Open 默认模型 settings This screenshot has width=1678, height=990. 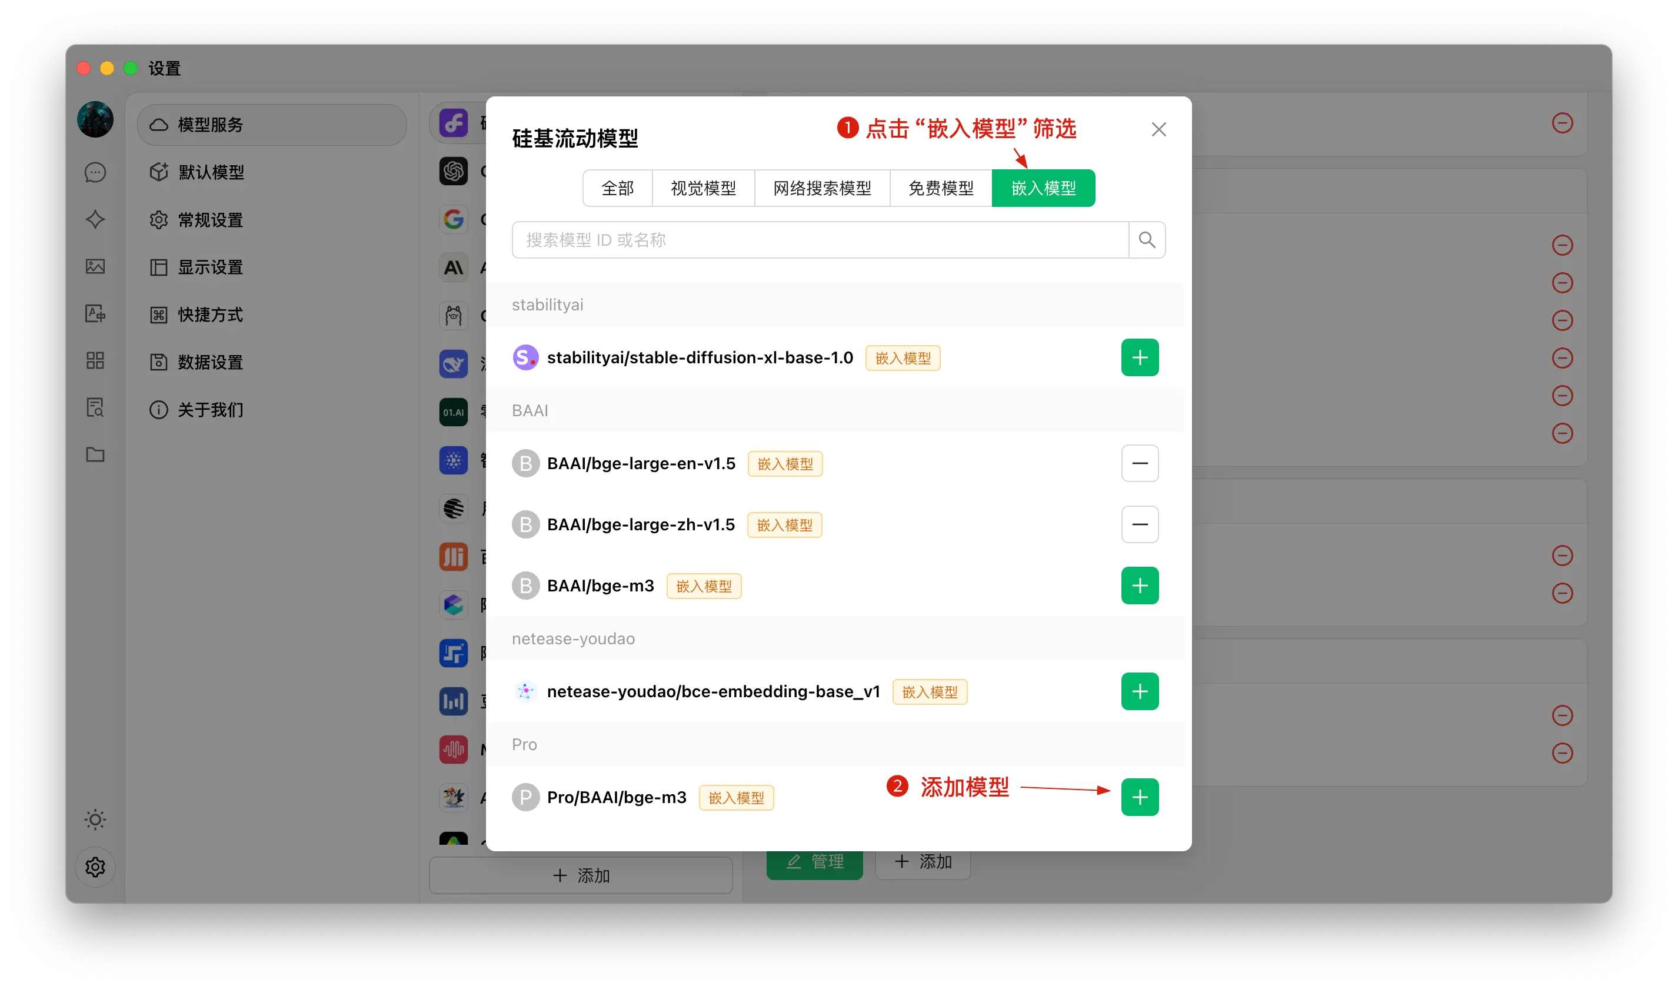210,172
